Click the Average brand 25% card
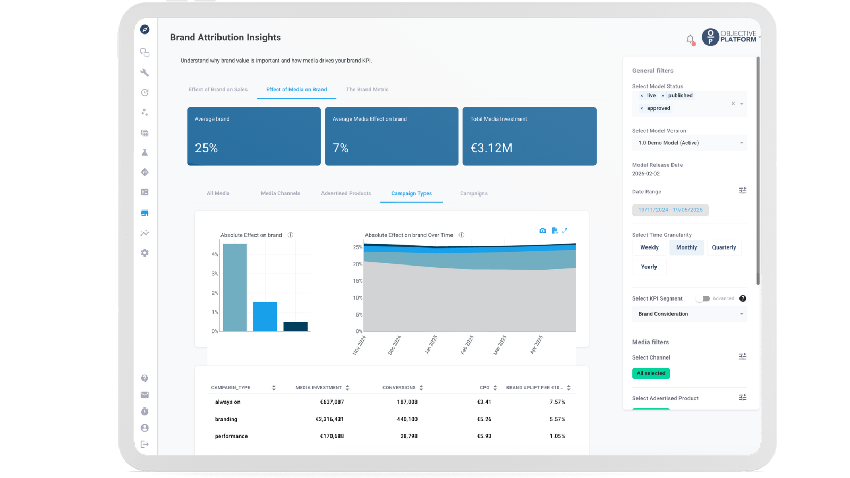Image resolution: width=850 pixels, height=478 pixels. click(254, 136)
